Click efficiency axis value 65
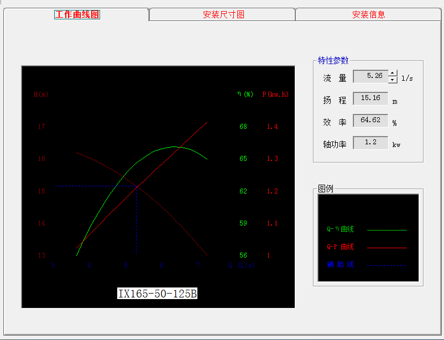This screenshot has width=444, height=340. 243,159
